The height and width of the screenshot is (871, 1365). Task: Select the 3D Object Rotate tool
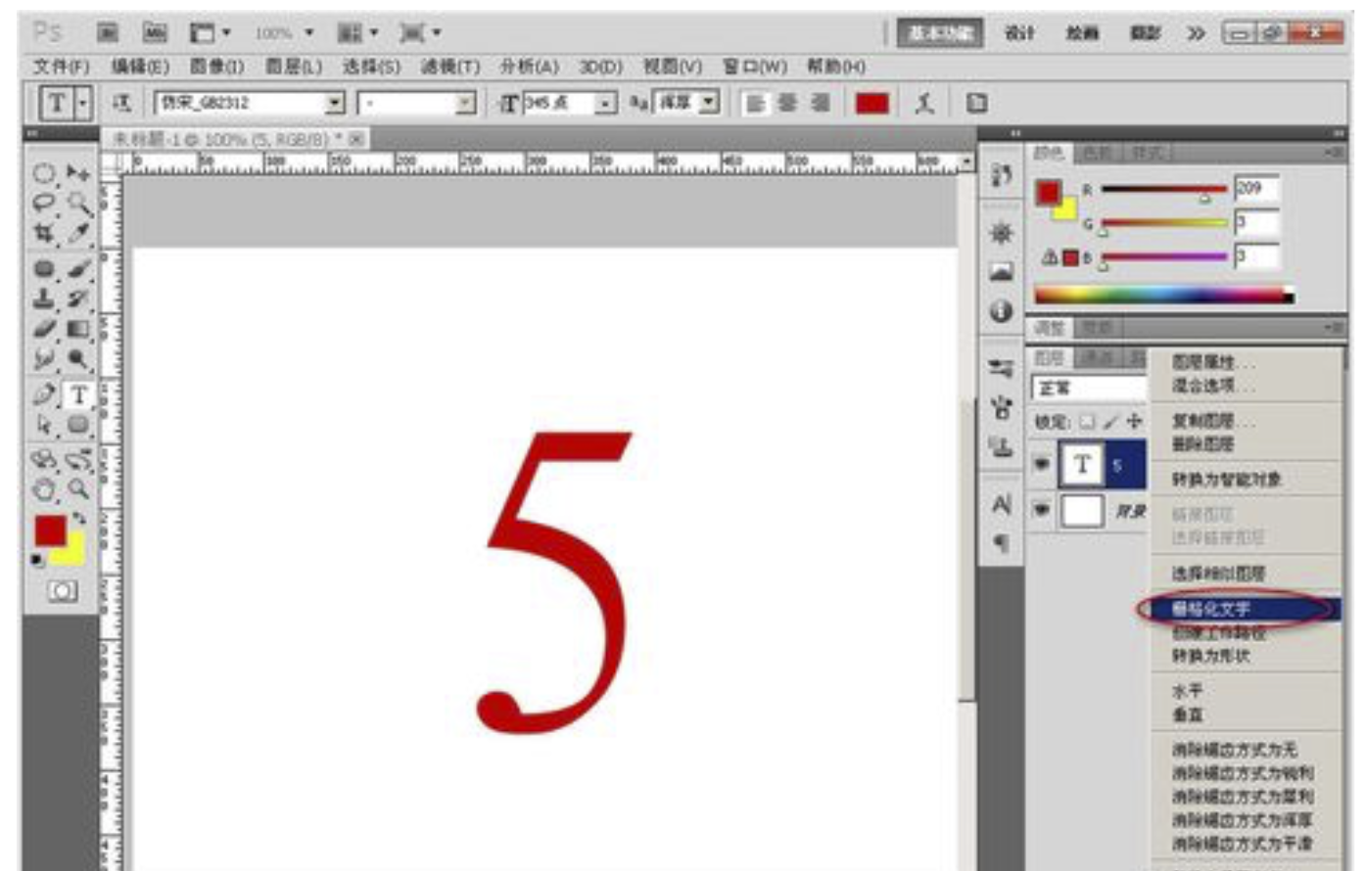[x=44, y=459]
